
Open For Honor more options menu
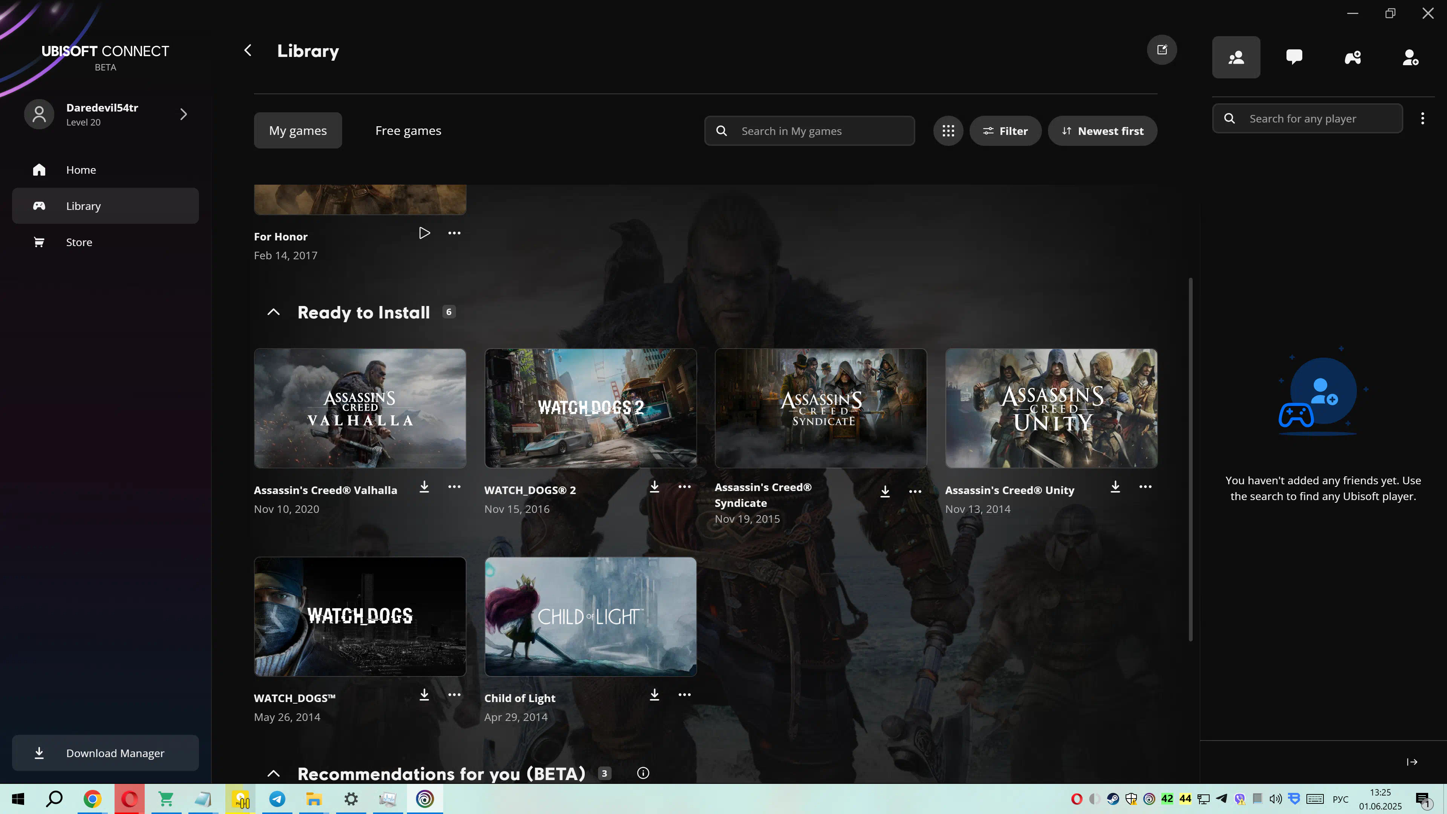[x=454, y=233]
